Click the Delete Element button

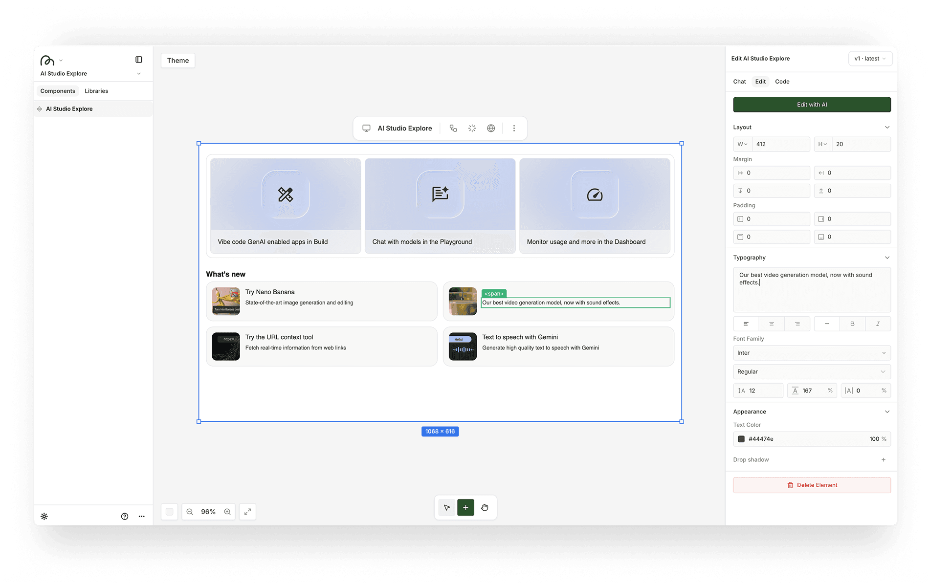[812, 485]
